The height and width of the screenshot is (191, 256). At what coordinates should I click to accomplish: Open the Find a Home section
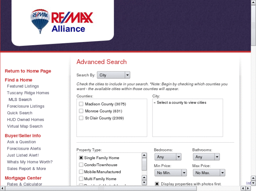[18, 80]
